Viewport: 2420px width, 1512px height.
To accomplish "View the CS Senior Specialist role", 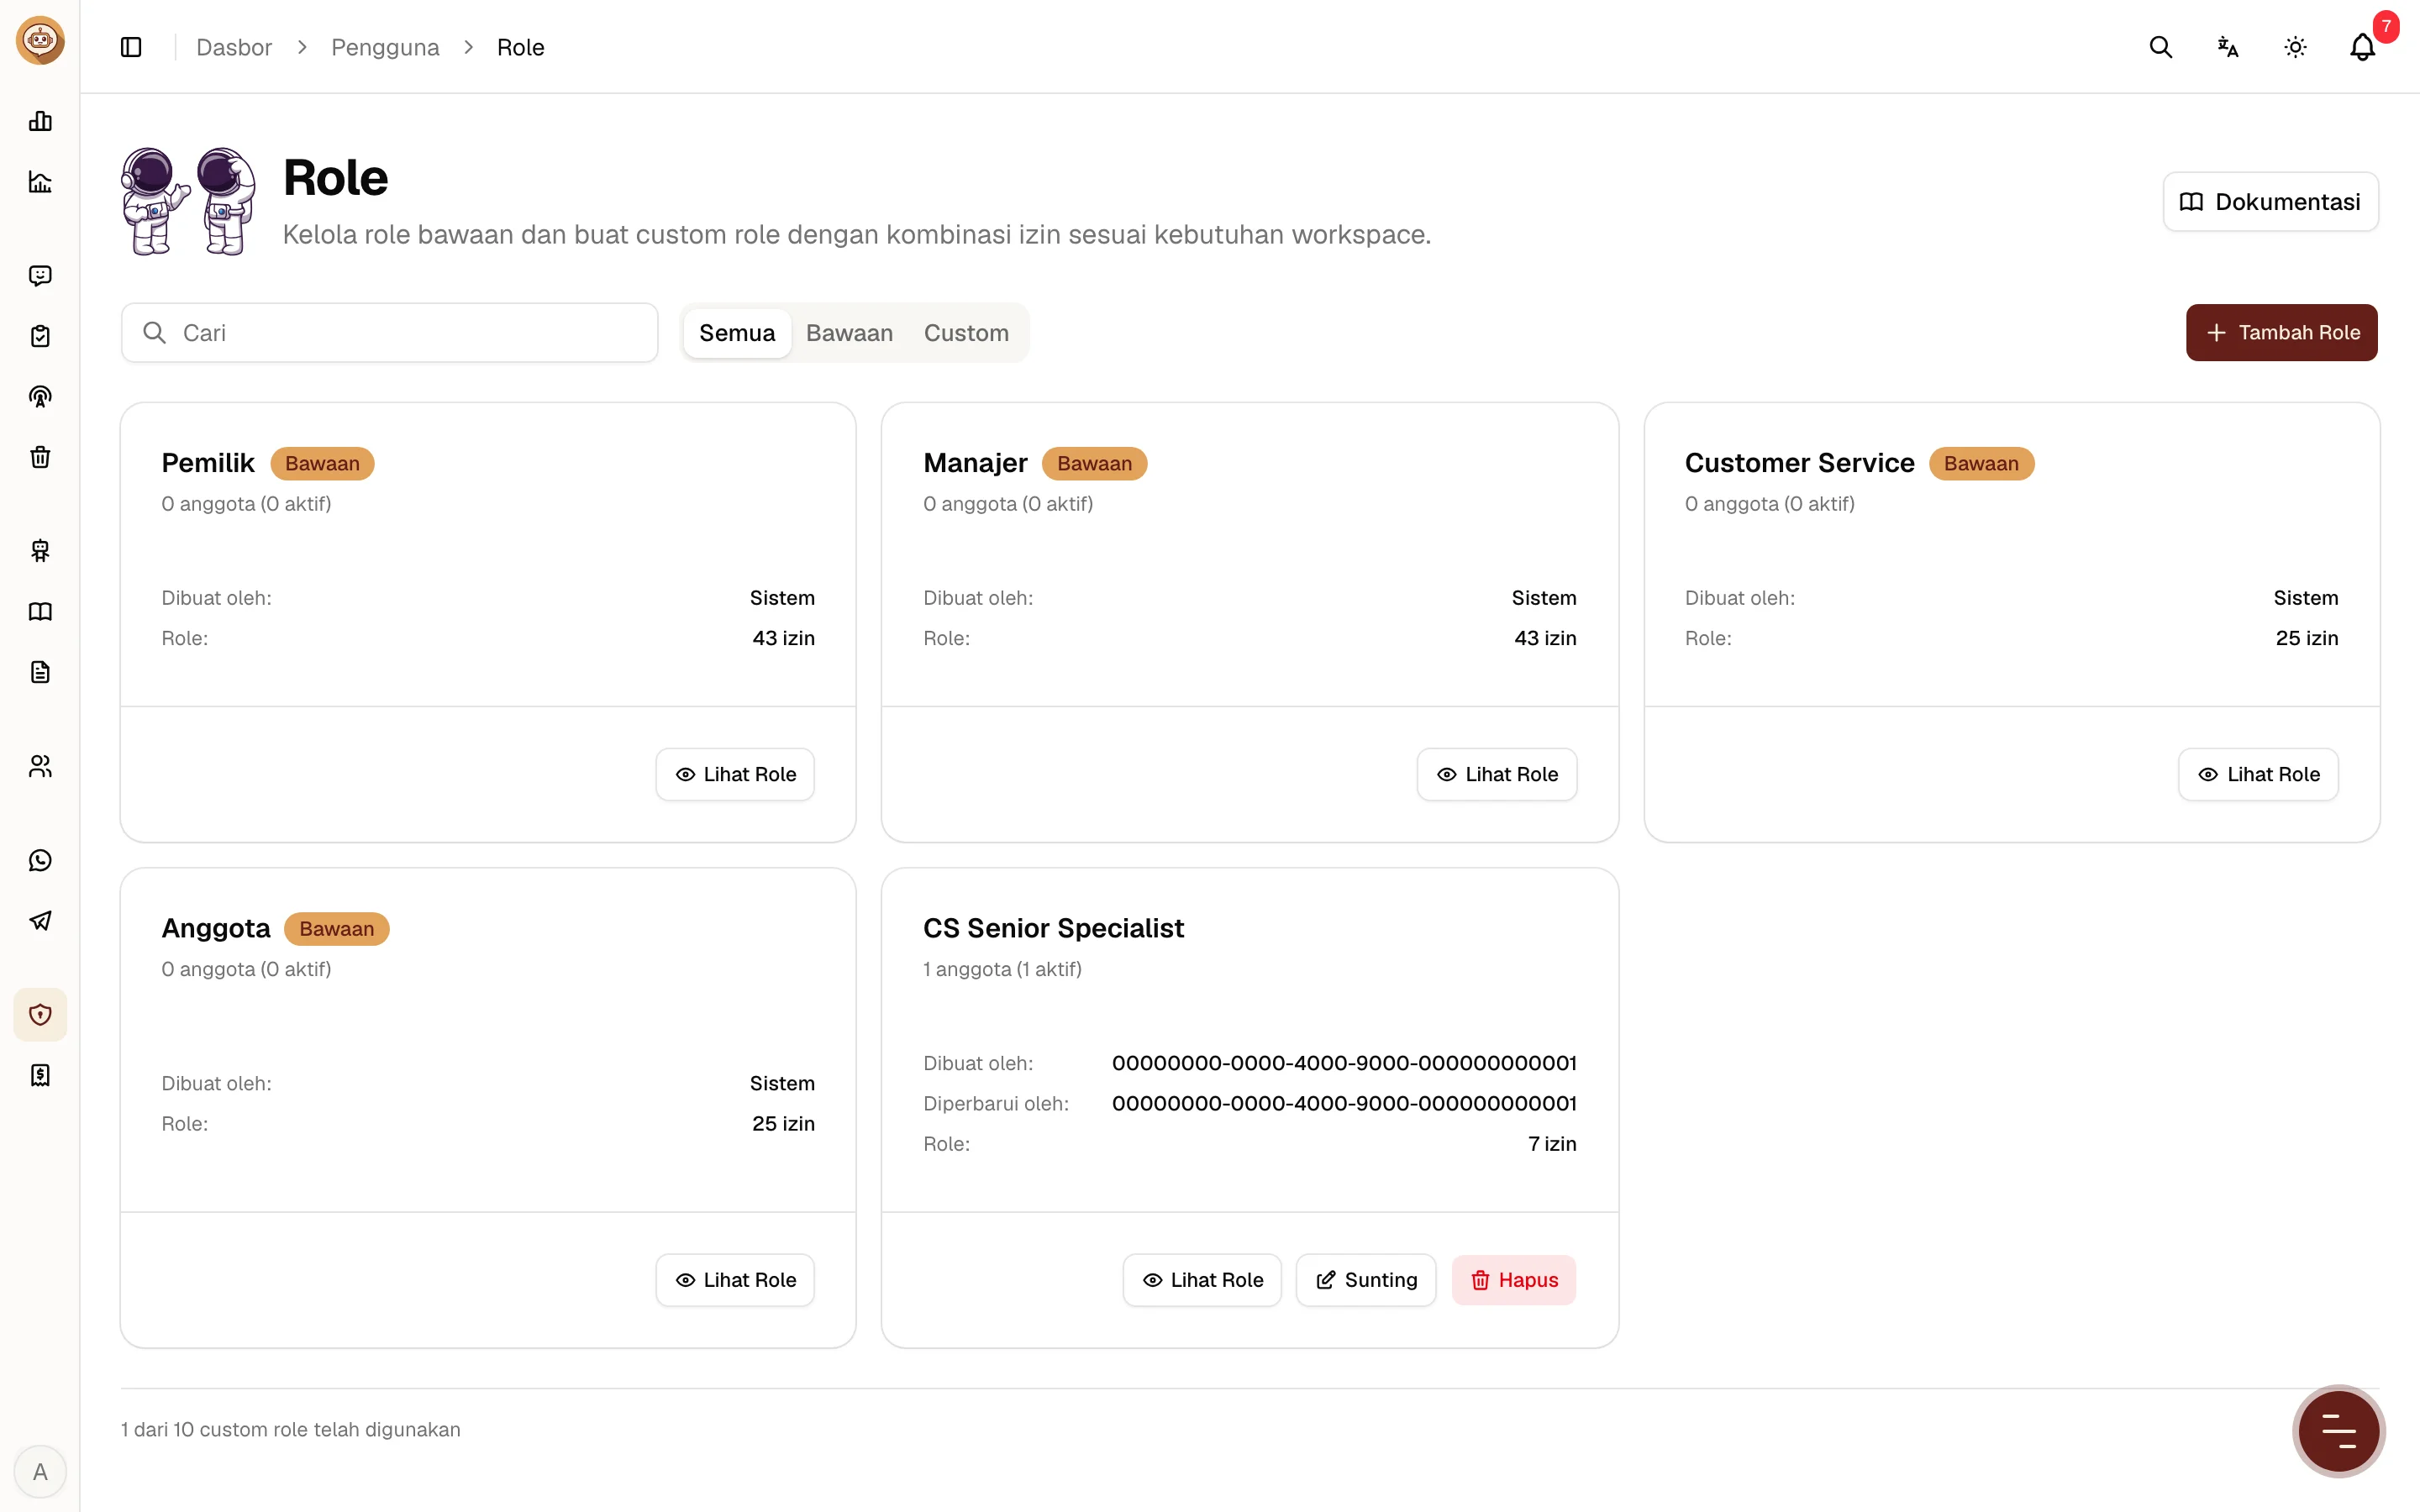I will click(1202, 1280).
